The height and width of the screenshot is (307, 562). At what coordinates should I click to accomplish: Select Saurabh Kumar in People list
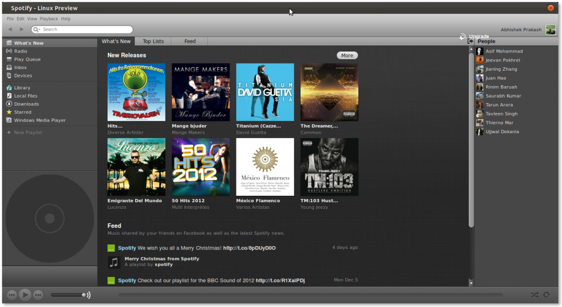click(x=516, y=96)
